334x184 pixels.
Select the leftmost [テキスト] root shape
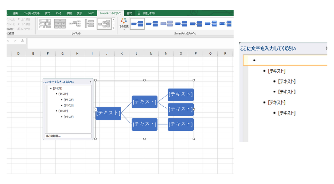point(108,113)
